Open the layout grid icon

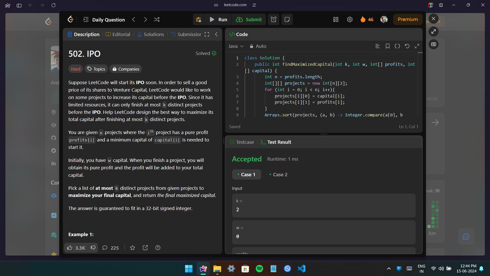(x=336, y=19)
